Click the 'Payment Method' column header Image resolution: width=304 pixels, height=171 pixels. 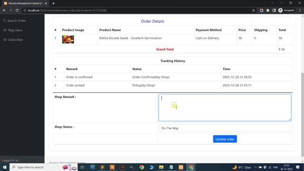pos(209,30)
